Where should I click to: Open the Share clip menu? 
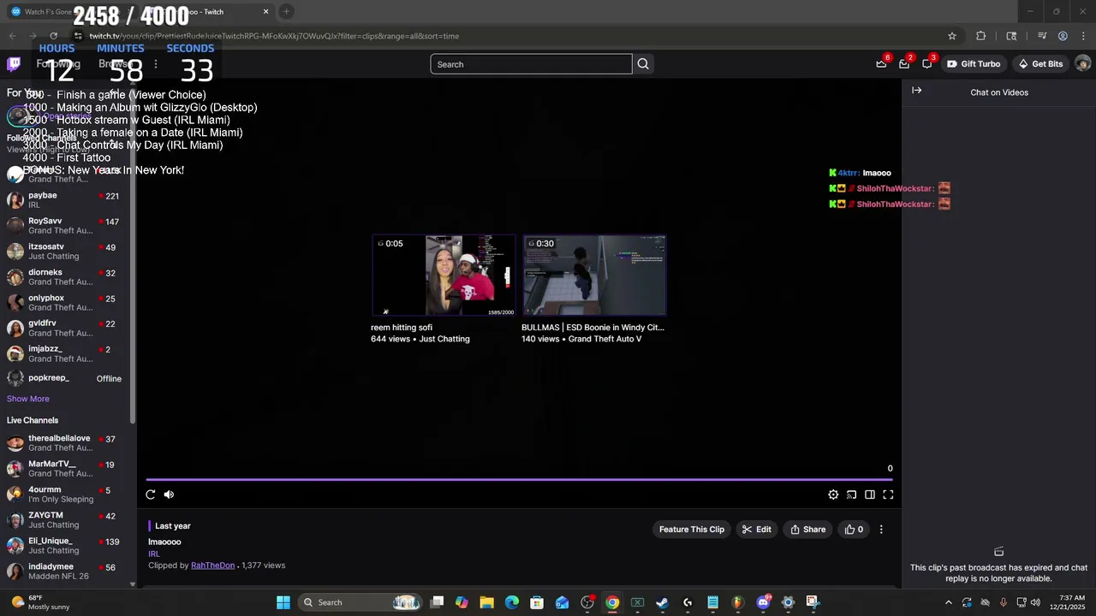[808, 530]
